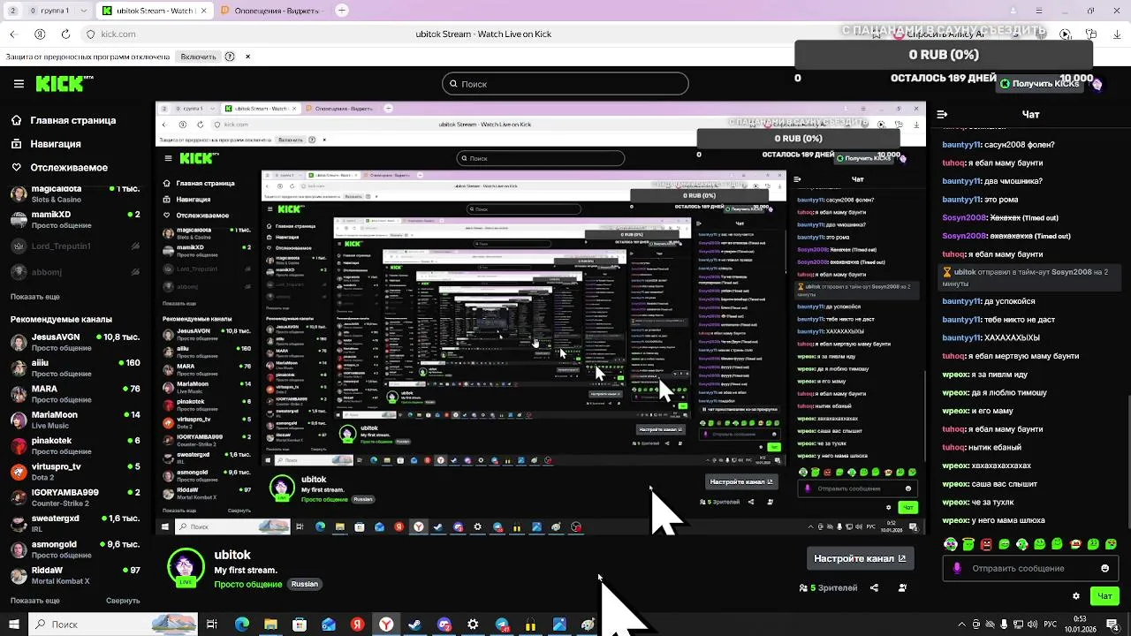Select the first emote in quick emote bar

951,544
